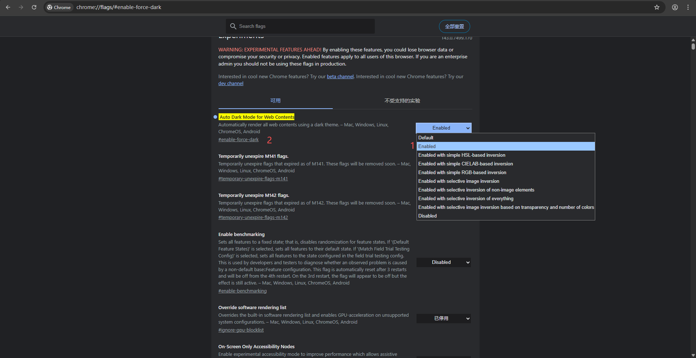Open the #enable-benchmarking anchor link

point(243,291)
